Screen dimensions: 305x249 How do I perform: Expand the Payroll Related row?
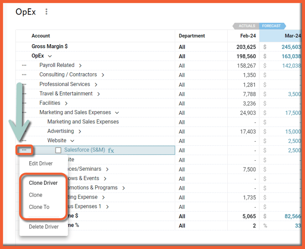coord(80,66)
